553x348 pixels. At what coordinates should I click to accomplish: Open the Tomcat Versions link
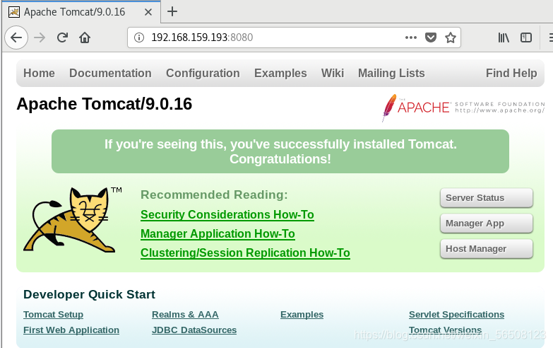click(445, 330)
